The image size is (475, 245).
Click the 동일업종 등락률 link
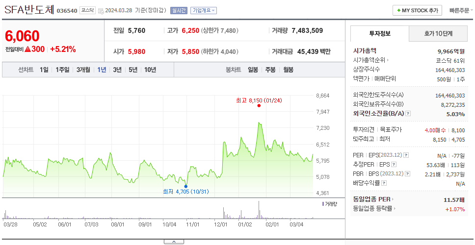[x=372, y=208]
